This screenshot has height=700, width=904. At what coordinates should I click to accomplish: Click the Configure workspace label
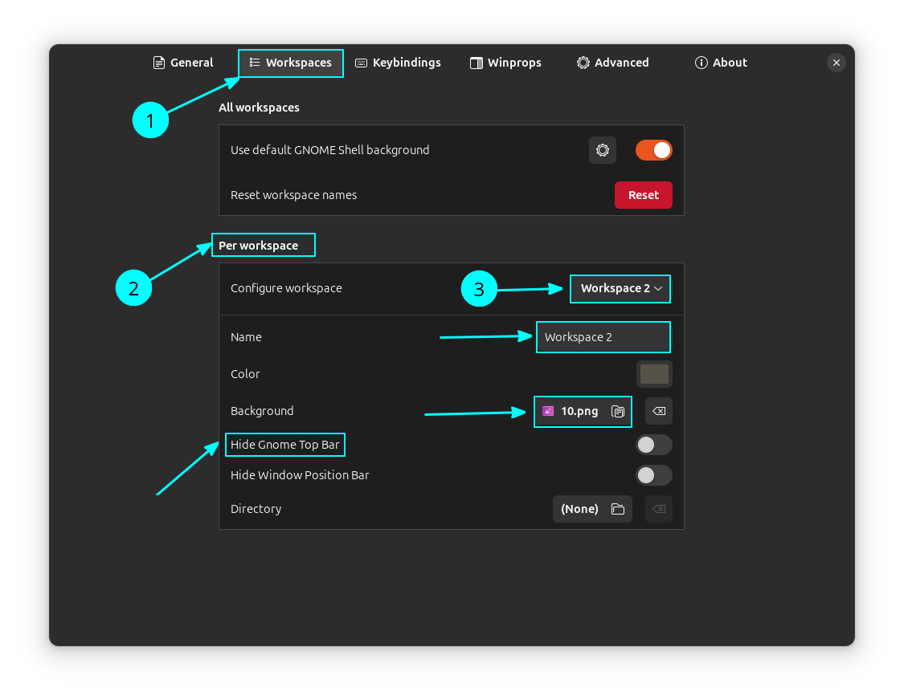pos(286,288)
